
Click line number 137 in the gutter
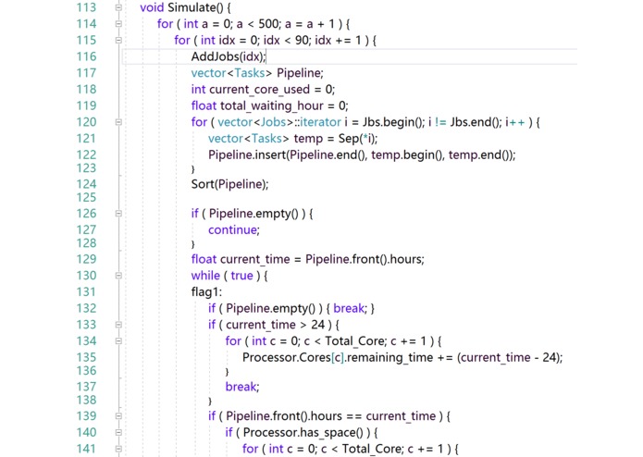86,387
